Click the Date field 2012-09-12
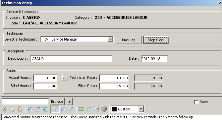This screenshot has width=222, height=120. tap(154, 59)
